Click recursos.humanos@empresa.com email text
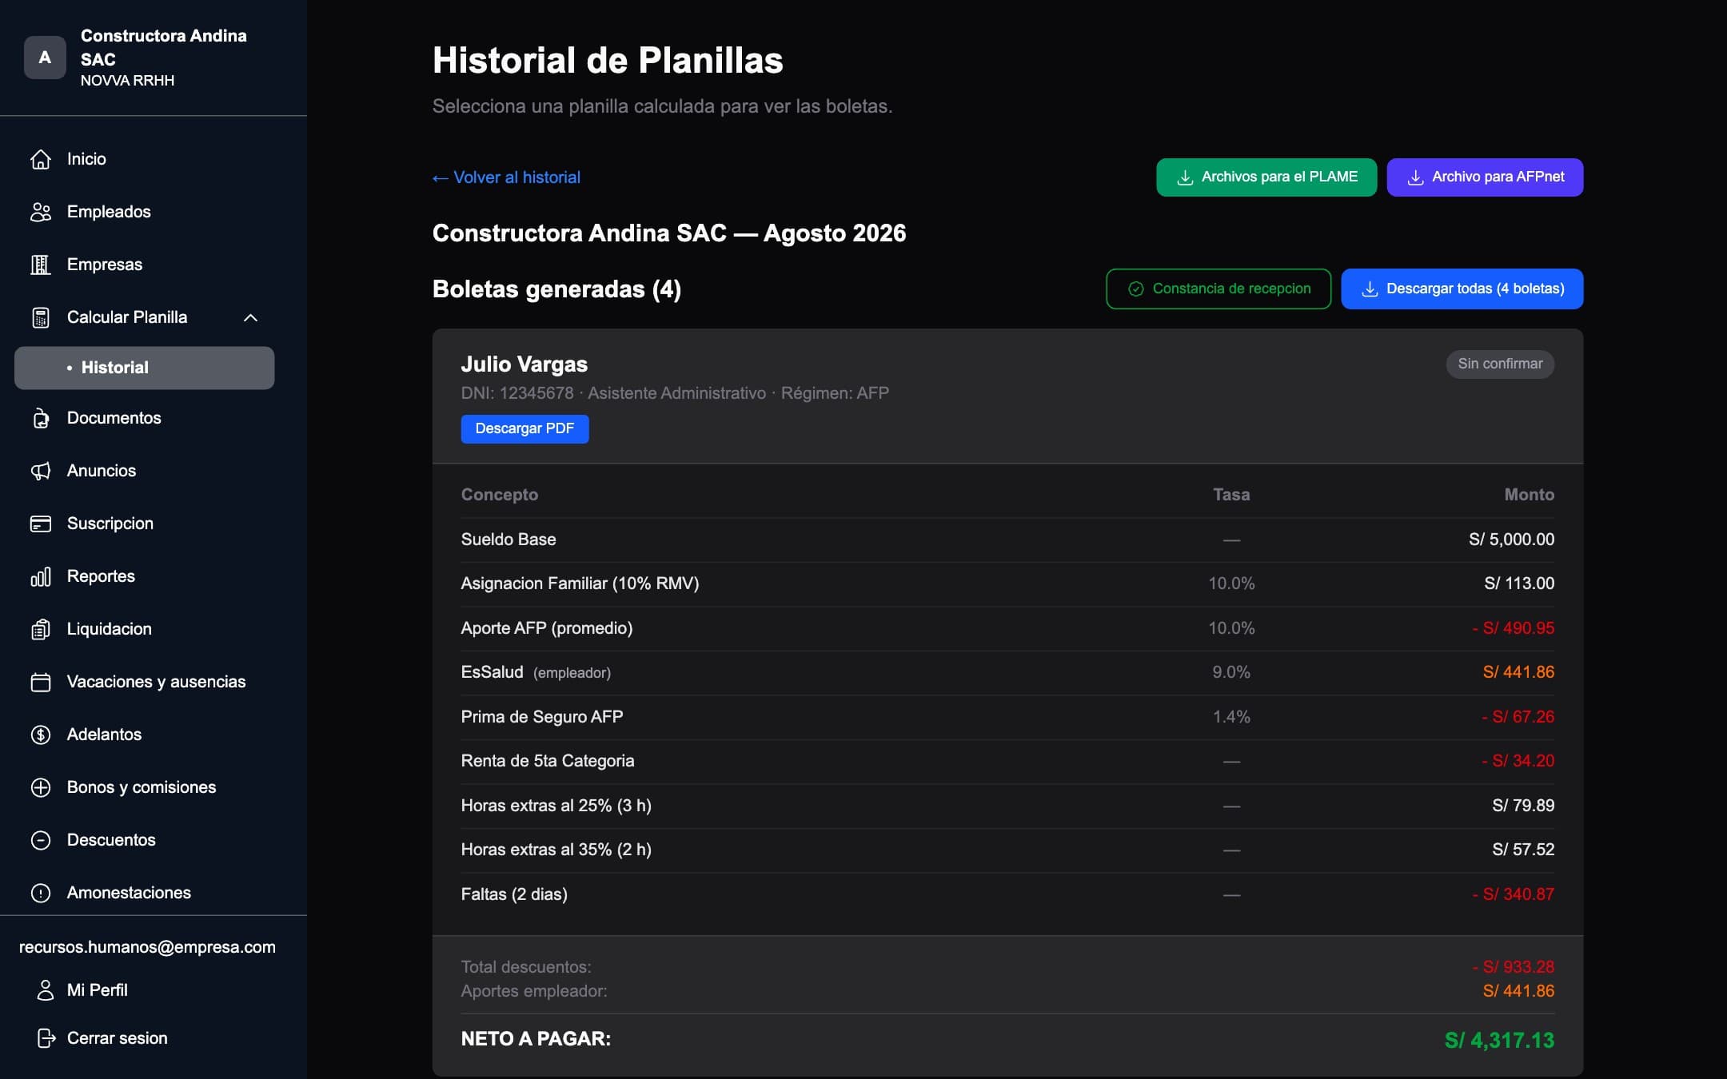 [147, 947]
